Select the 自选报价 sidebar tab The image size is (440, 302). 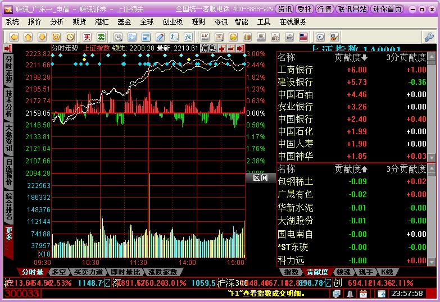[x=8, y=172]
